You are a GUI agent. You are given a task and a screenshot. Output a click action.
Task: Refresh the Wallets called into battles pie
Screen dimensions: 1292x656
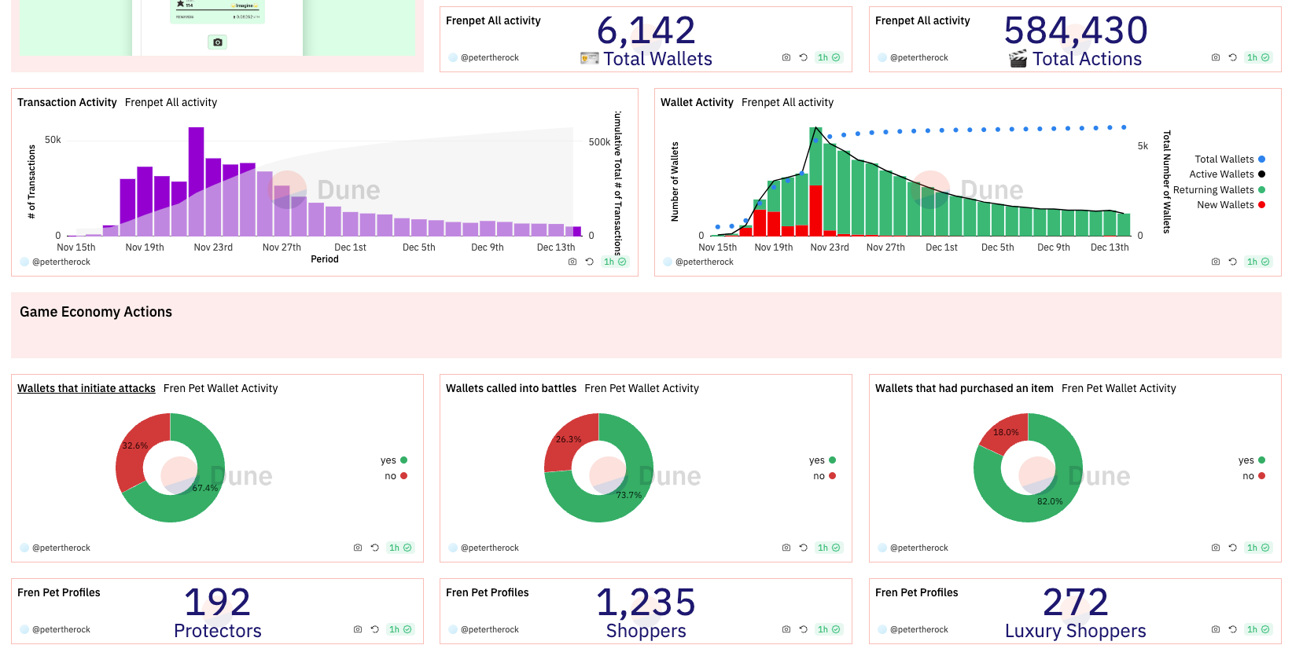[804, 548]
